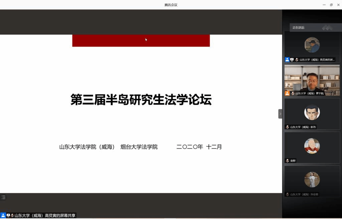The image size is (342, 219).
Task: Click the dark red banner on slide
Action: pos(141,41)
